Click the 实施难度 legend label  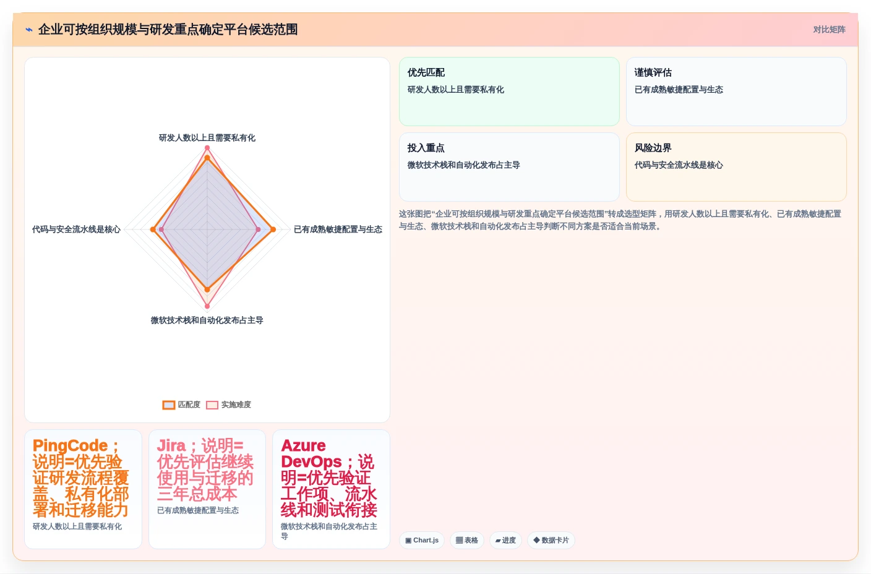pyautogui.click(x=236, y=405)
